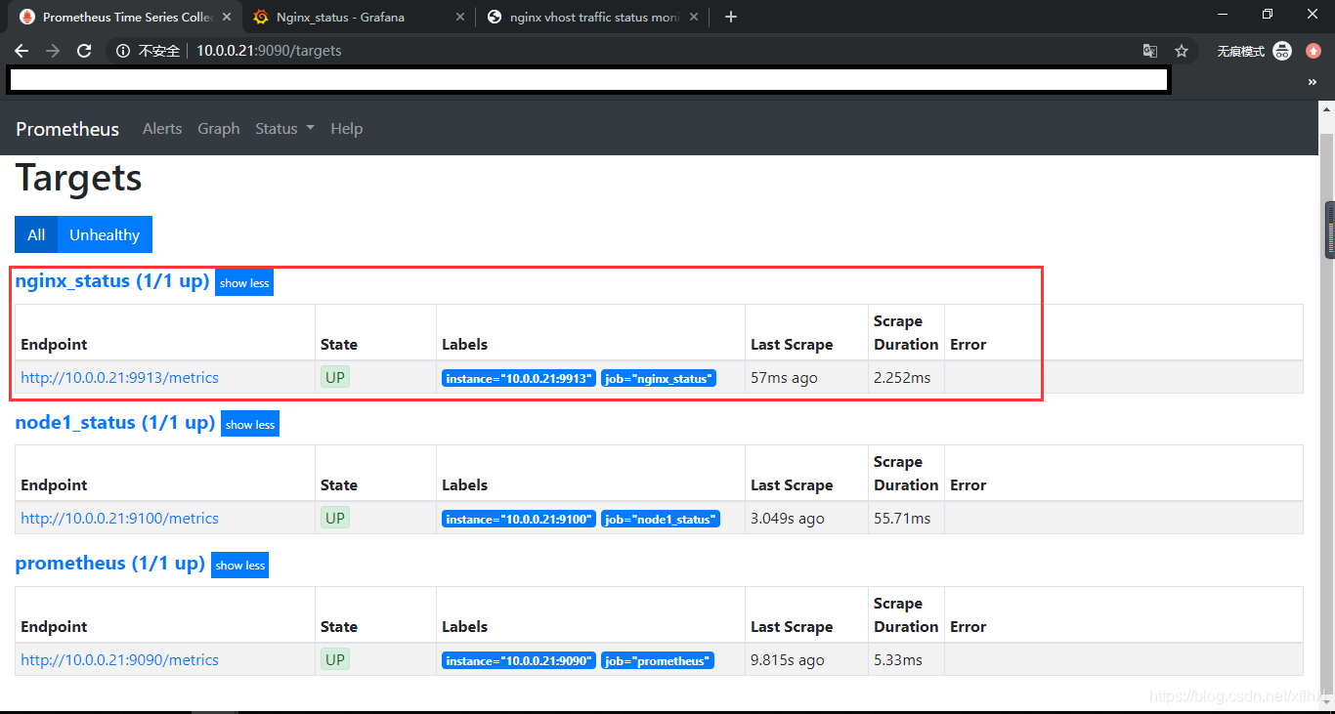Close the Prometheus Time Series tab
This screenshot has height=714, width=1335.
point(227,17)
